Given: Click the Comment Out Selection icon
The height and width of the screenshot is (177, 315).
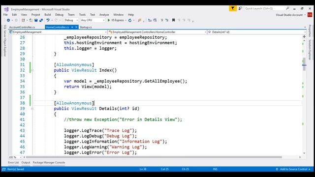Looking at the screenshot, I should (x=162, y=20).
